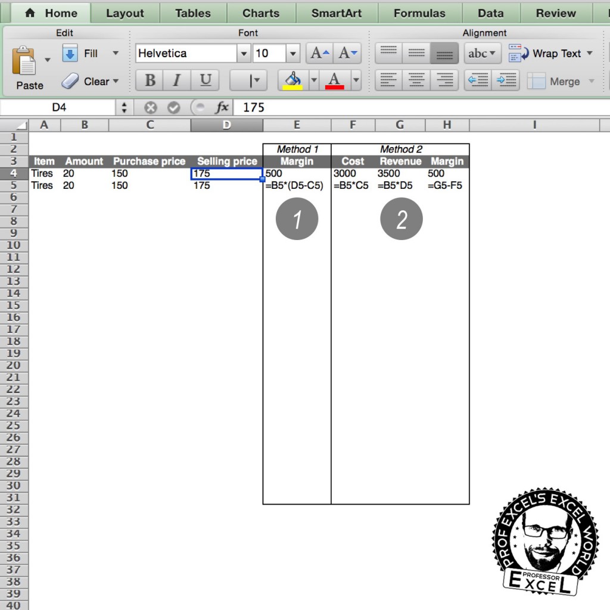Switch to the Charts ribbon tab
The height and width of the screenshot is (610, 610).
point(261,13)
